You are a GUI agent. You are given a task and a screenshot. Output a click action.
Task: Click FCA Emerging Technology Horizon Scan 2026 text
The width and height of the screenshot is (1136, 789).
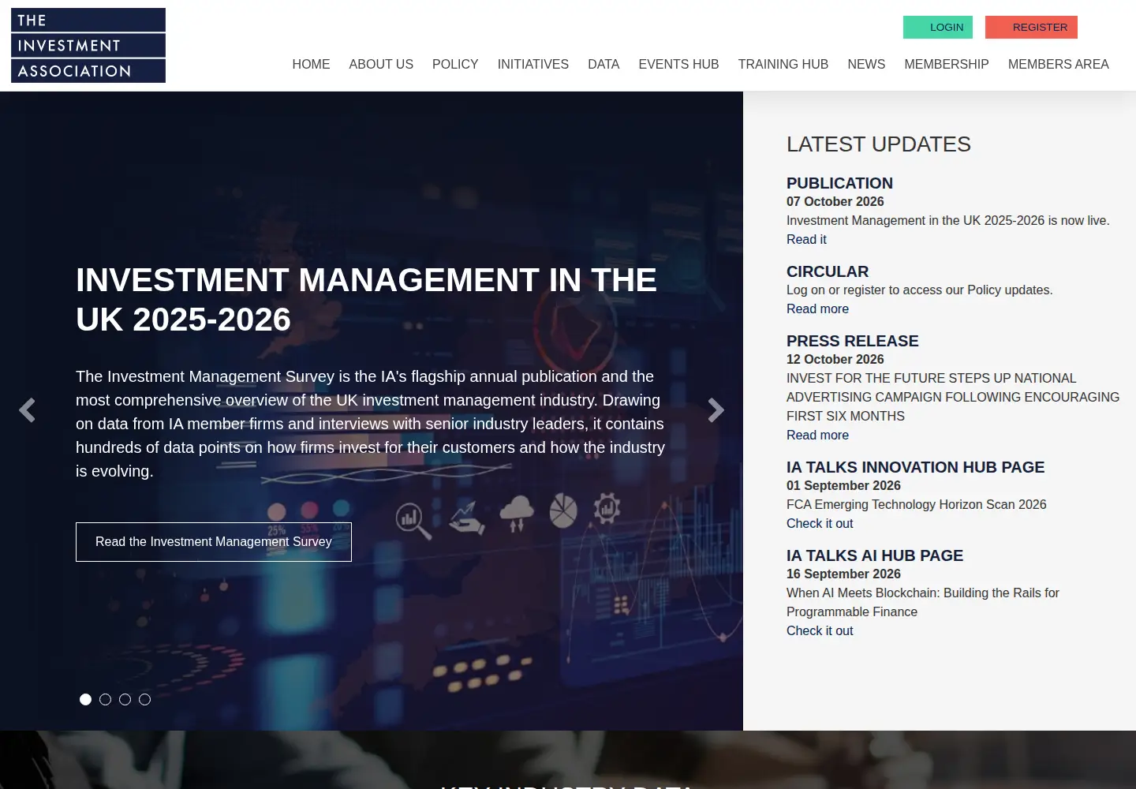point(917,504)
